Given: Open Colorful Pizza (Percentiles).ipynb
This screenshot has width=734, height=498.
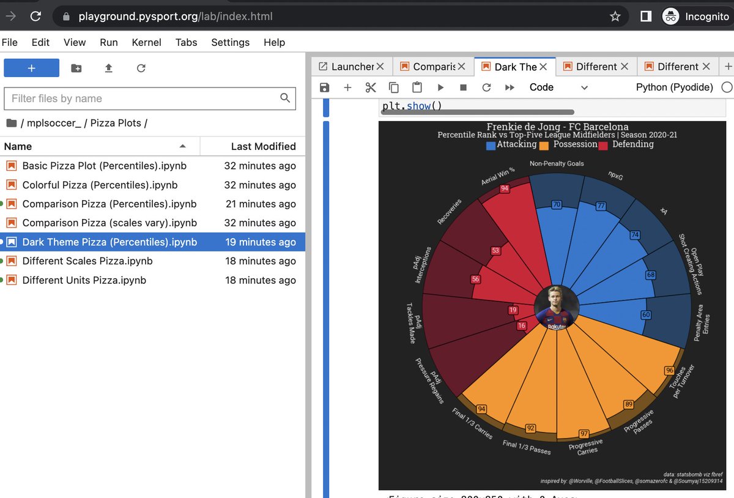Looking at the screenshot, I should (x=152, y=185).
